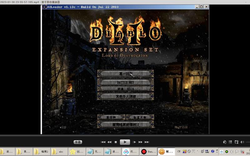Click the flag action center tray icon
Viewport: 250px width, 156px height.
237,152
